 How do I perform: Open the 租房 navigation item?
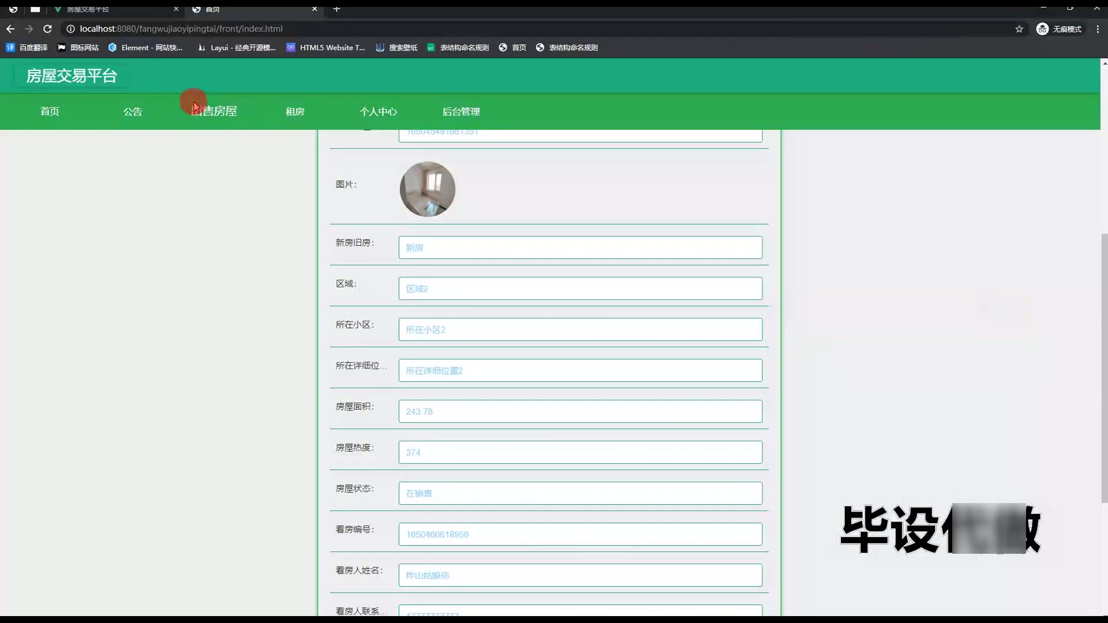[295, 111]
